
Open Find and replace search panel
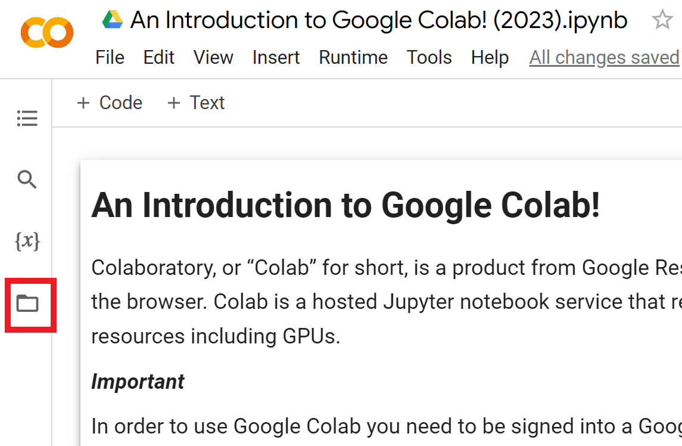(27, 179)
